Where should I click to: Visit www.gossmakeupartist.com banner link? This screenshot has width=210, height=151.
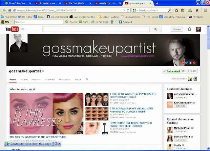coord(138,56)
